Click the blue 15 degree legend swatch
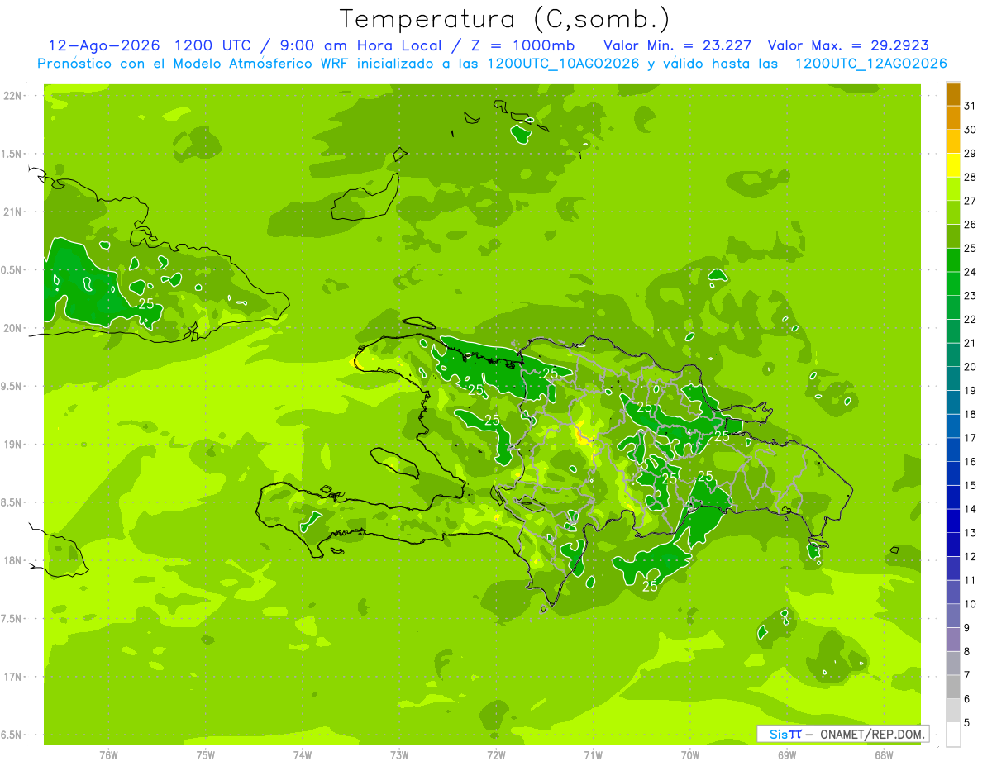The width and height of the screenshot is (992, 766). pos(953,474)
